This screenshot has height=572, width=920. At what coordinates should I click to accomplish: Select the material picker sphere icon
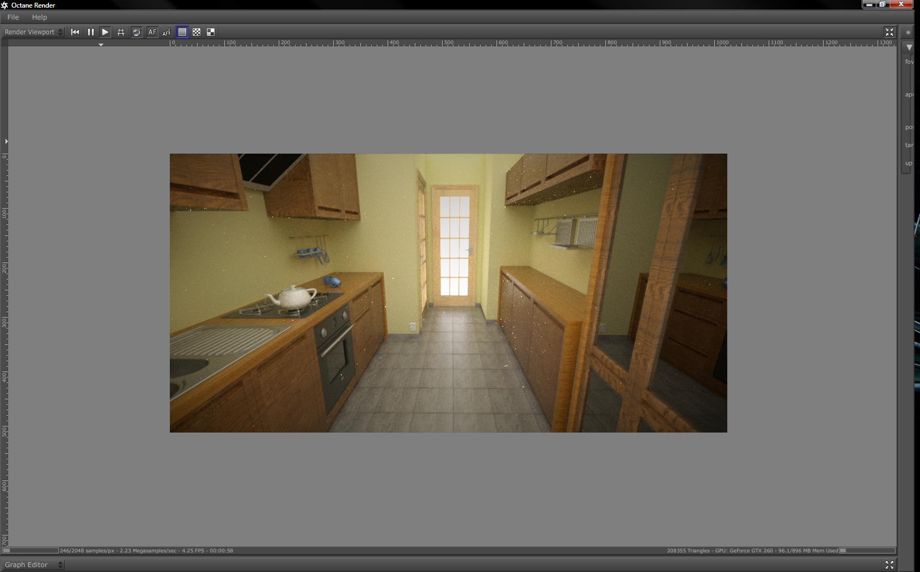tap(137, 32)
